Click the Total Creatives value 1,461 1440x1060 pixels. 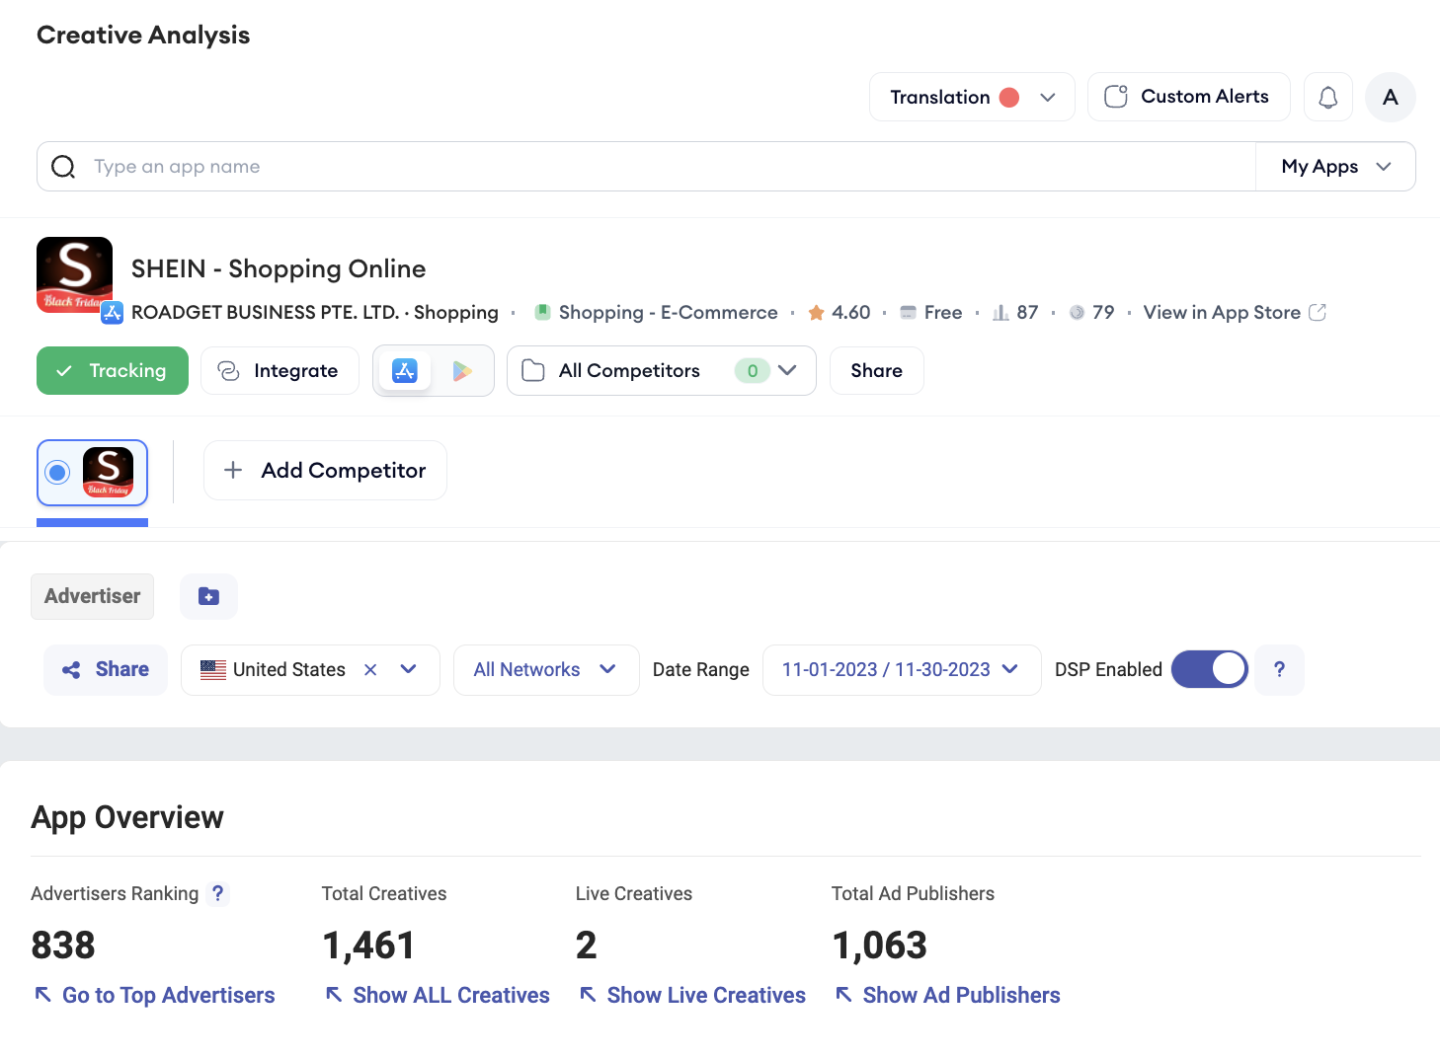pos(368,946)
